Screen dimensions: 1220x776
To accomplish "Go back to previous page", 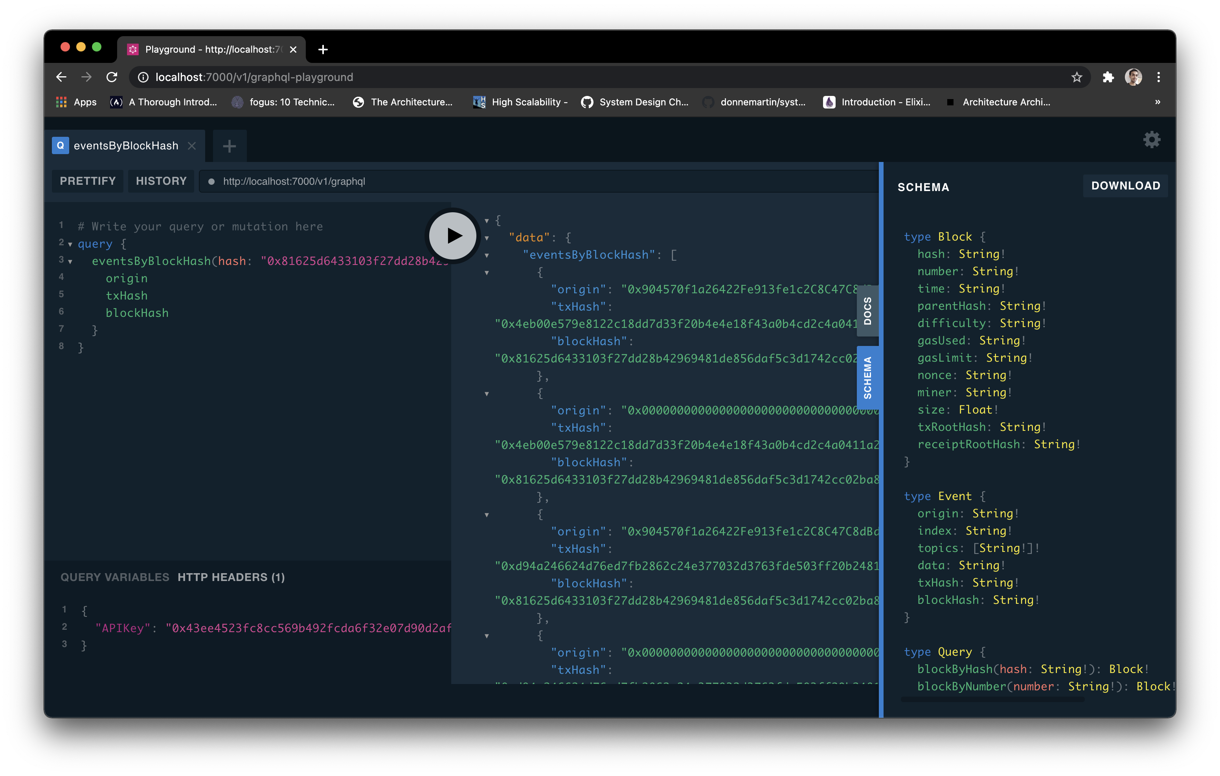I will [61, 77].
